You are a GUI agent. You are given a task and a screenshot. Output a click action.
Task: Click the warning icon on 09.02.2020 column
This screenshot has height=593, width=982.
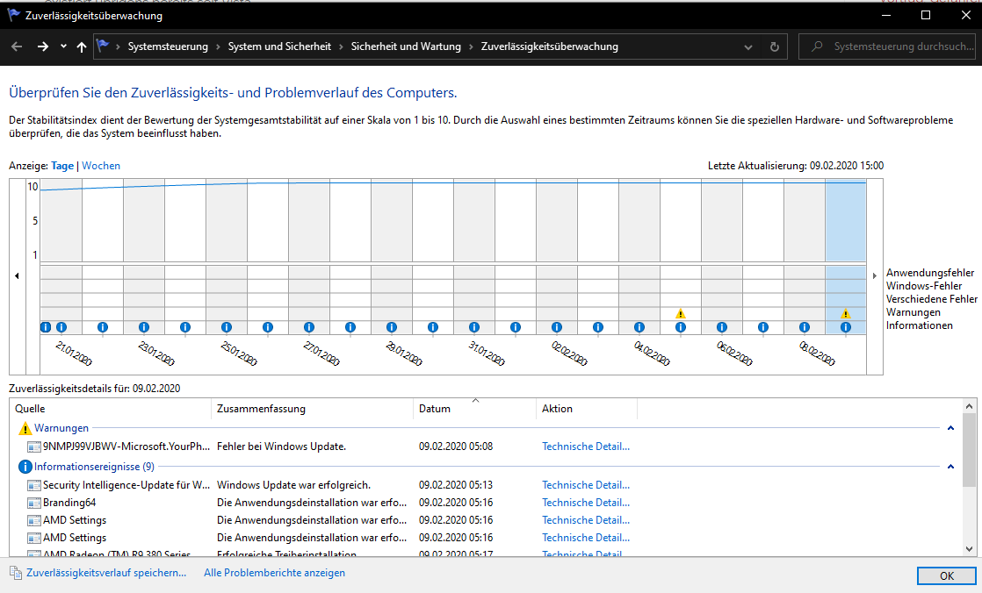click(x=845, y=313)
